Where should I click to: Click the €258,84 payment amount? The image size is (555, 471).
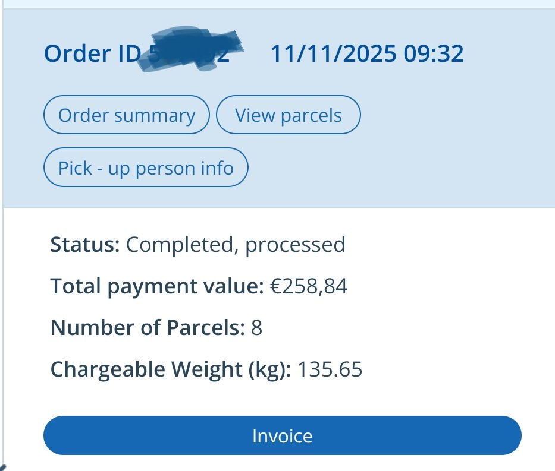coord(309,287)
